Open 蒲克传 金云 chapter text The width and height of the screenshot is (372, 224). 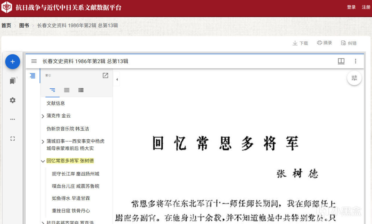[58, 116]
